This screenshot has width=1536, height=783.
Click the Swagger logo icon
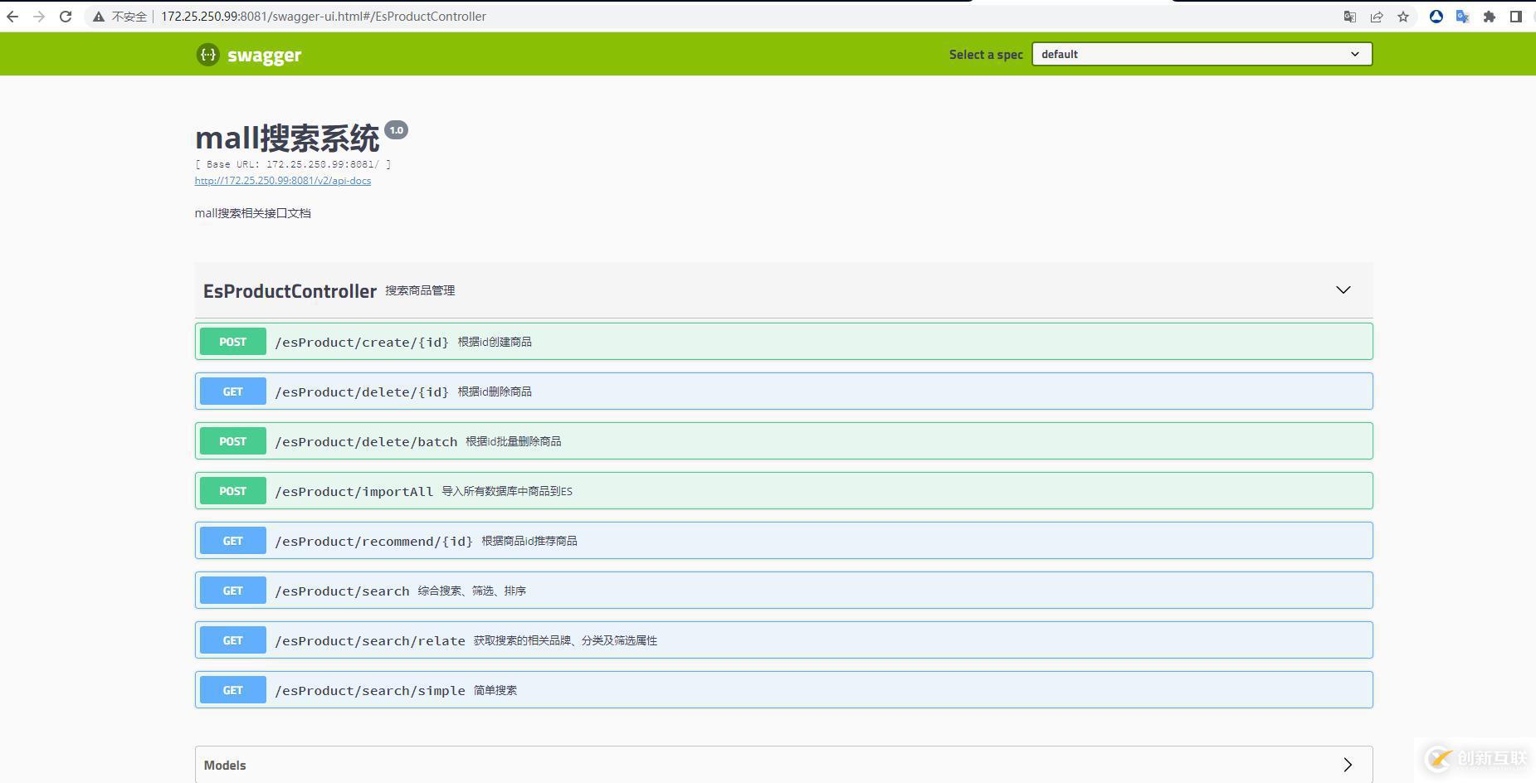[207, 55]
